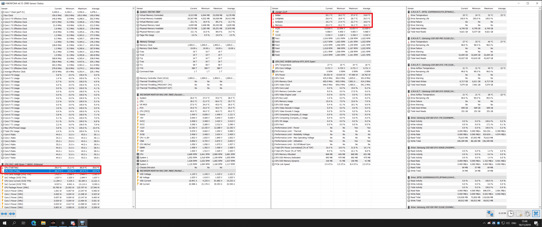
Task: Select the CPU [#0] AMD Ryzen 7 3800X group
Action: [51, 164]
